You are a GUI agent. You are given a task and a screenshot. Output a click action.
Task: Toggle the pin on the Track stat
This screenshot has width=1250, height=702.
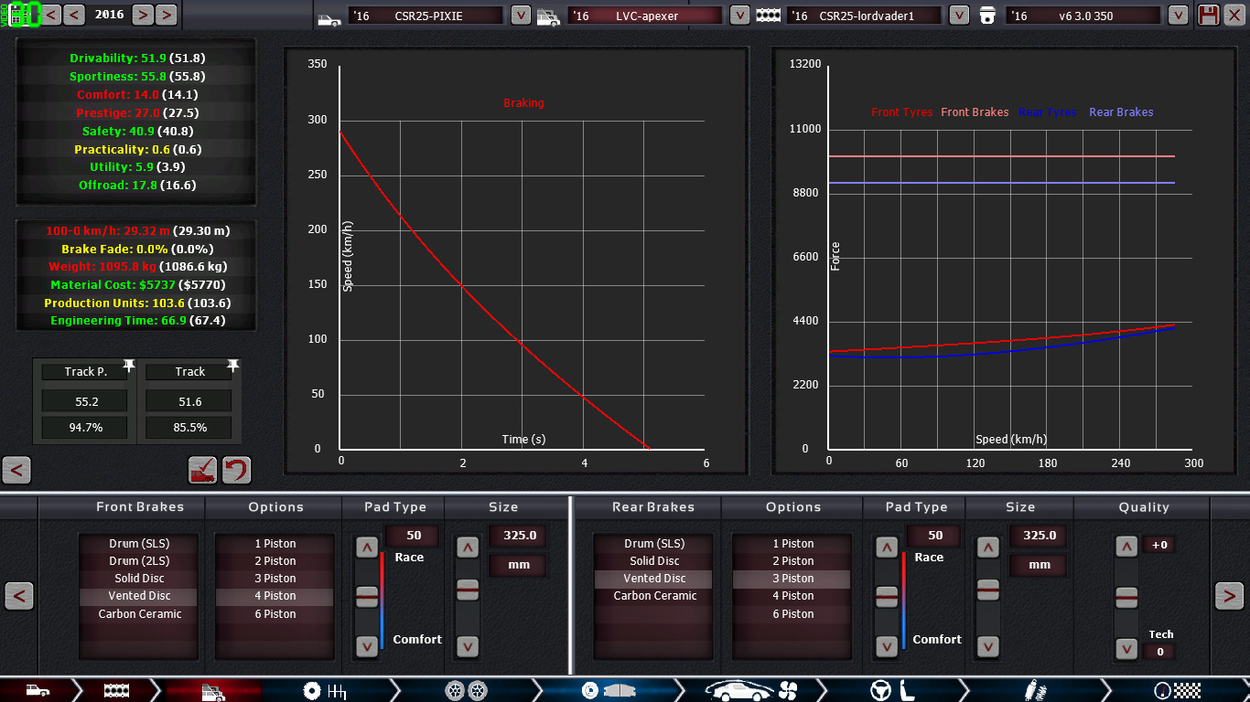pos(233,366)
